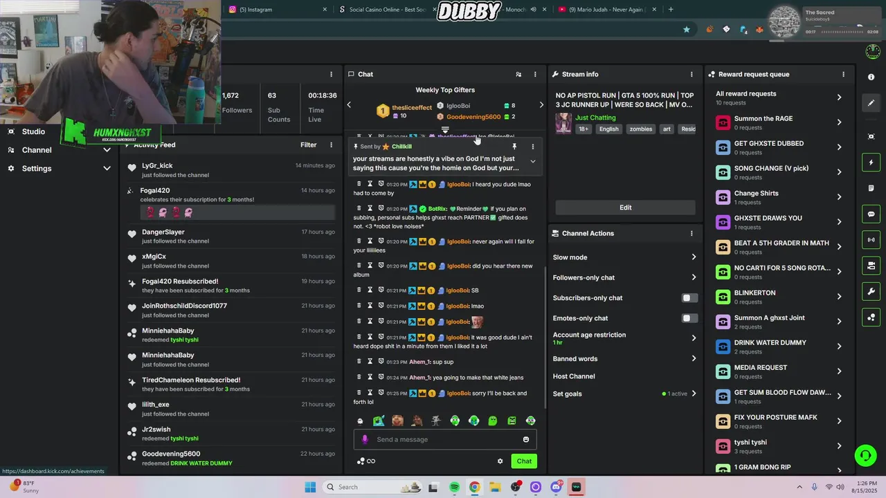Switch to Mario Judah YouTube tab
Screen dimensions: 886x498
(x=606, y=10)
